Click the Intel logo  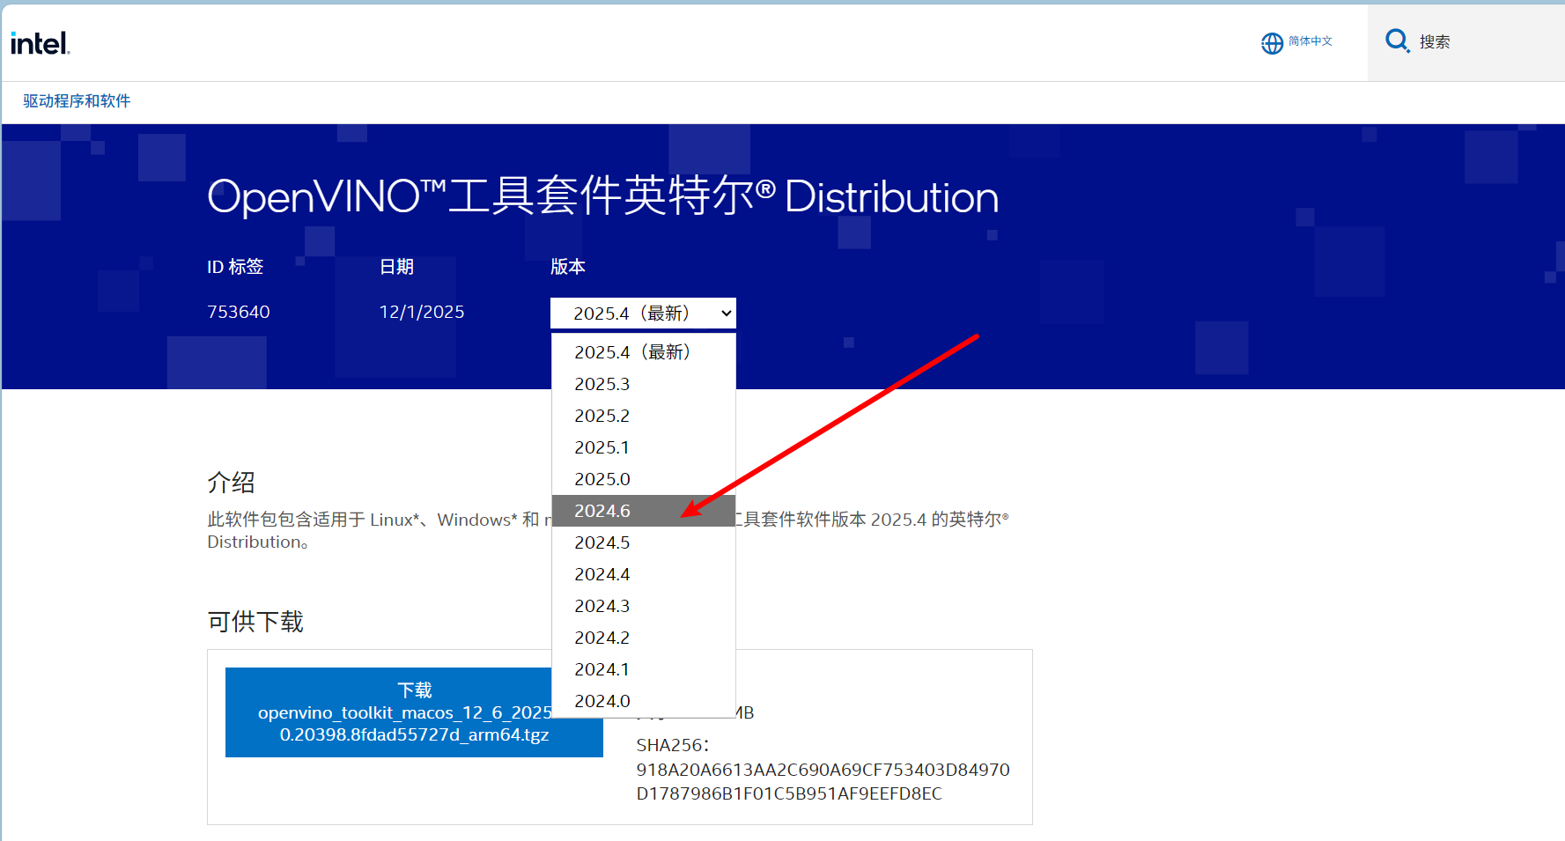(x=40, y=43)
